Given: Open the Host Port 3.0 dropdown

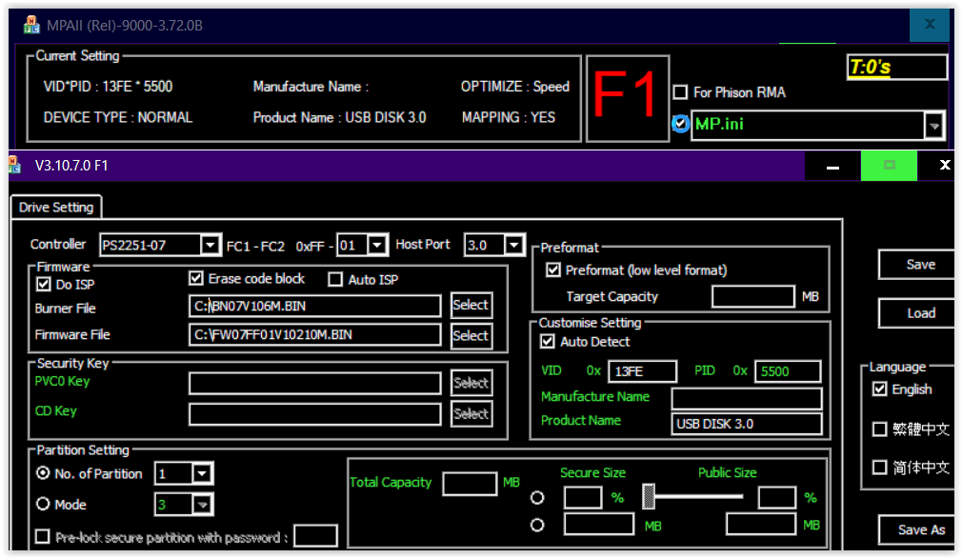Looking at the screenshot, I should tap(514, 246).
